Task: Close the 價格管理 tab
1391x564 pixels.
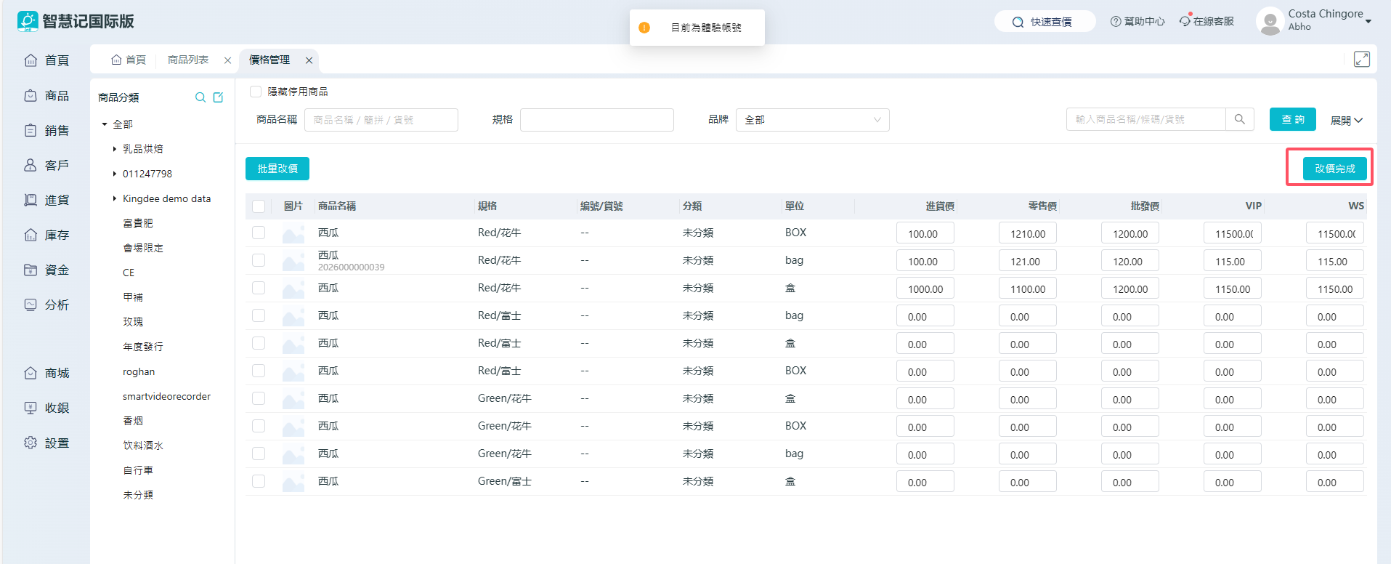Action: pyautogui.click(x=309, y=60)
